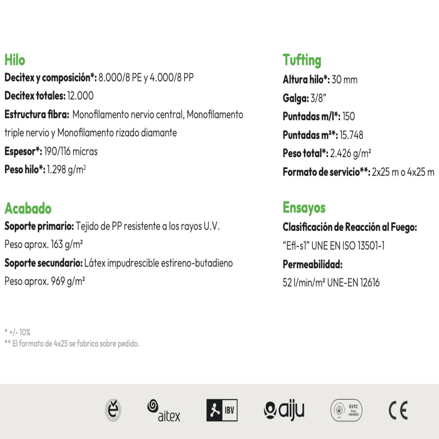439x439 pixels.
Task: Click the green Ensayos section heading
Action: click(304, 208)
